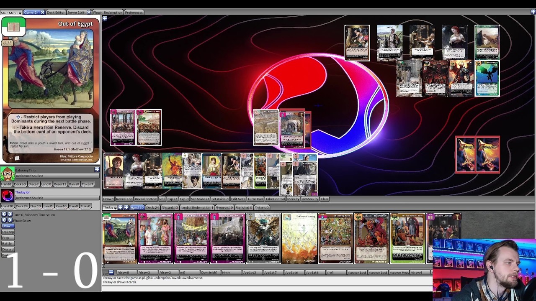536x301 pixels.
Task: Click the Meekify button
Action: [293, 199]
